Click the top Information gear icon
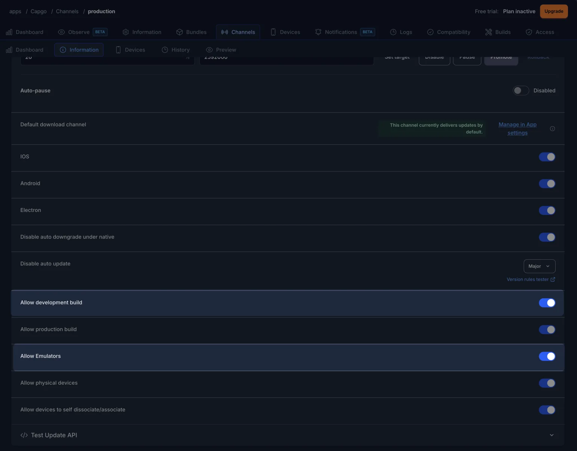The image size is (577, 451). [126, 32]
